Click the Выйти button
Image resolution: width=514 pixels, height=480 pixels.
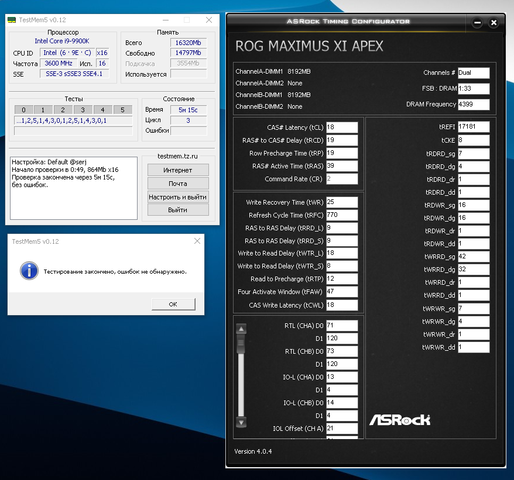(178, 209)
